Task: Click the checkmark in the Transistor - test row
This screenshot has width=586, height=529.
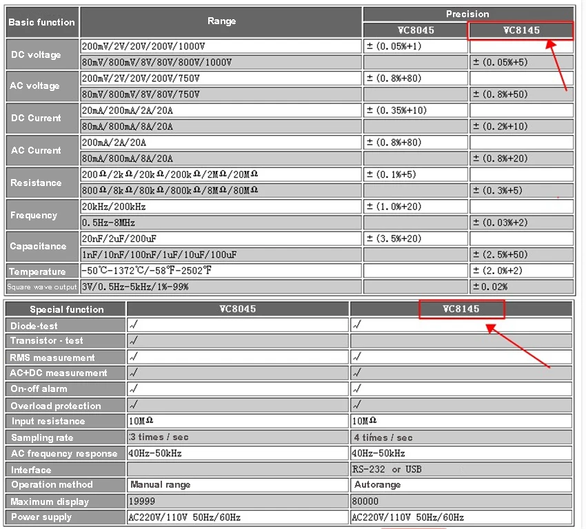Action: (x=134, y=340)
